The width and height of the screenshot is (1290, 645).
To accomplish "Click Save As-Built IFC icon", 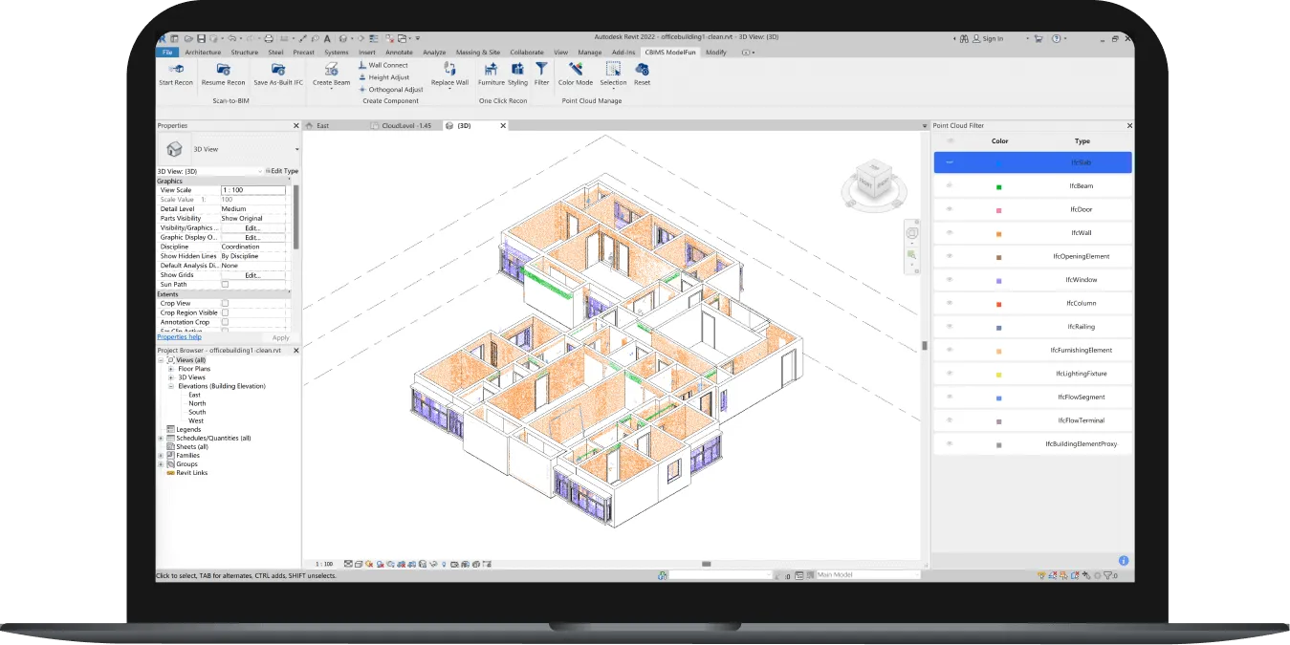I will [x=278, y=70].
